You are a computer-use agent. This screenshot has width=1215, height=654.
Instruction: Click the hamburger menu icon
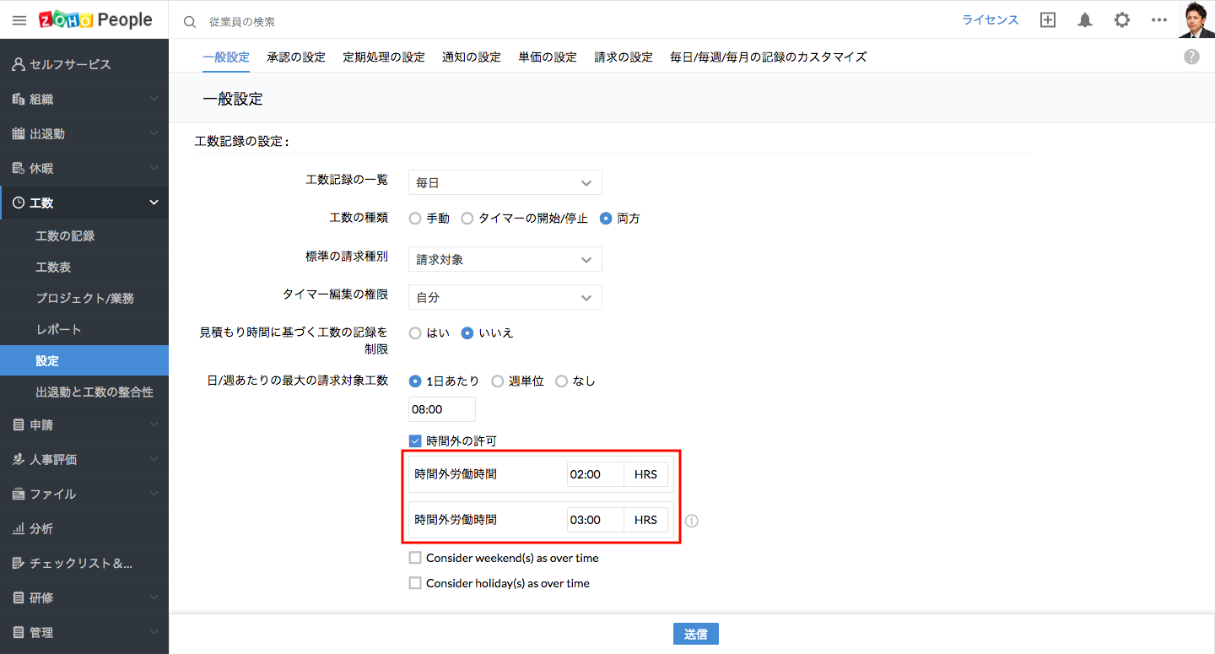19,20
